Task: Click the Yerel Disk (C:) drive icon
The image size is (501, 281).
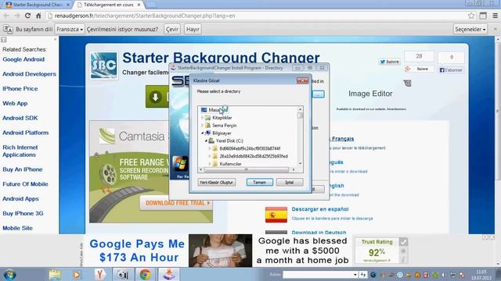Action: 211,140
